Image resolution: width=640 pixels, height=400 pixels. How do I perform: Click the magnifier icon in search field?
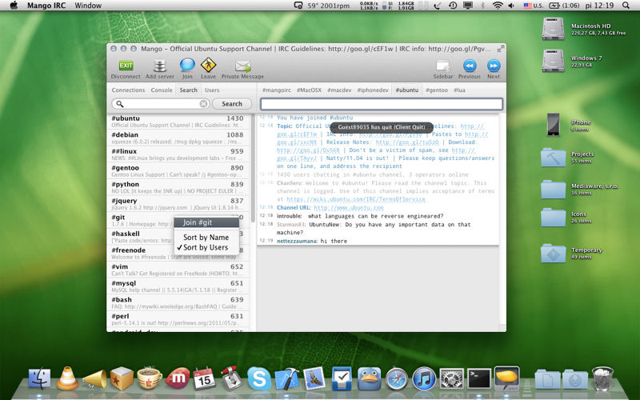[x=119, y=104]
